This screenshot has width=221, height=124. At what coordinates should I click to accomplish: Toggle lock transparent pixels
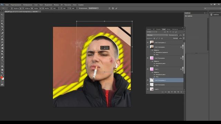tap(154, 38)
